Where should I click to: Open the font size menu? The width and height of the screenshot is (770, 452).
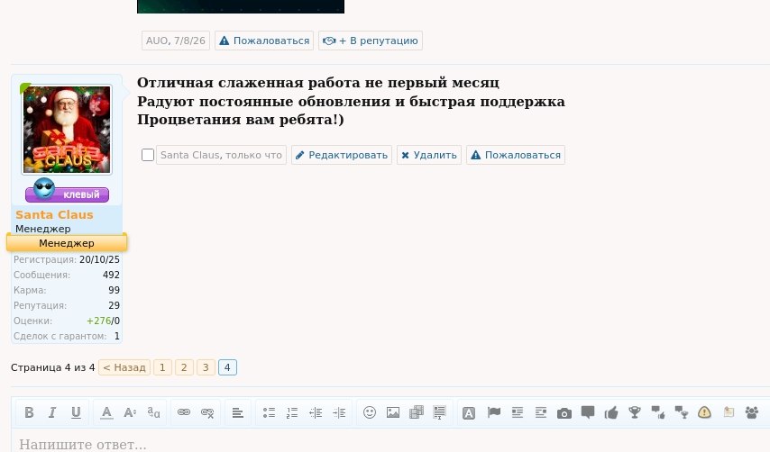(x=130, y=412)
